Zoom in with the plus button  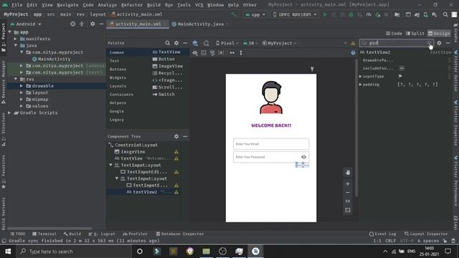tap(348, 183)
